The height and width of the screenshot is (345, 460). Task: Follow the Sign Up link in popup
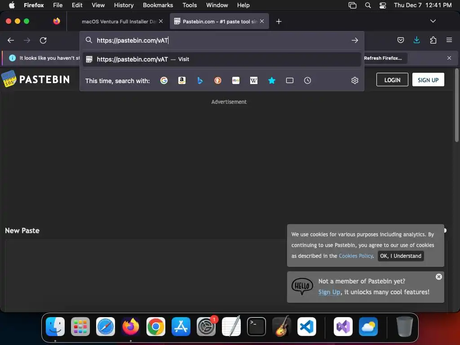point(329,292)
